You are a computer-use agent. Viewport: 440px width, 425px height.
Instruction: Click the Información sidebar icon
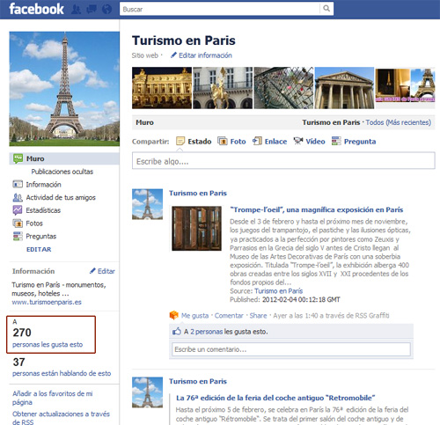18,184
